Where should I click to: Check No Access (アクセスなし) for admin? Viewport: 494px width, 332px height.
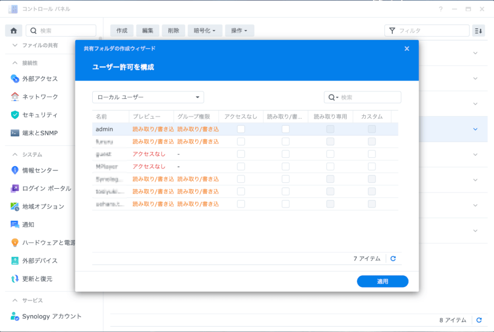point(241,129)
